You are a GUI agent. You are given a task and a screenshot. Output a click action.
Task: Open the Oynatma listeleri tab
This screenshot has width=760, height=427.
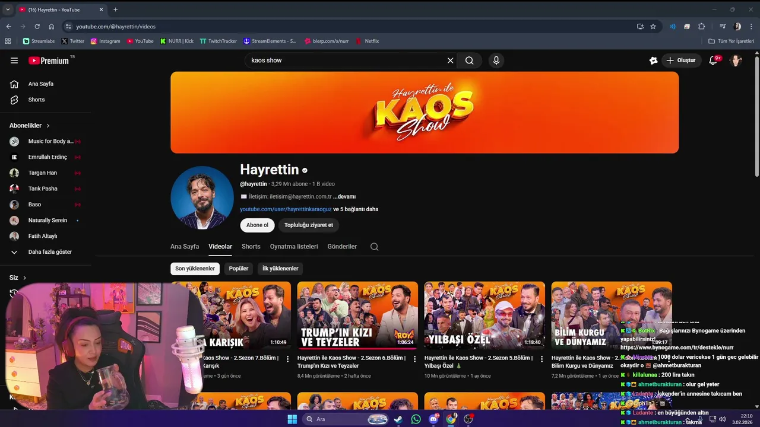(x=294, y=247)
